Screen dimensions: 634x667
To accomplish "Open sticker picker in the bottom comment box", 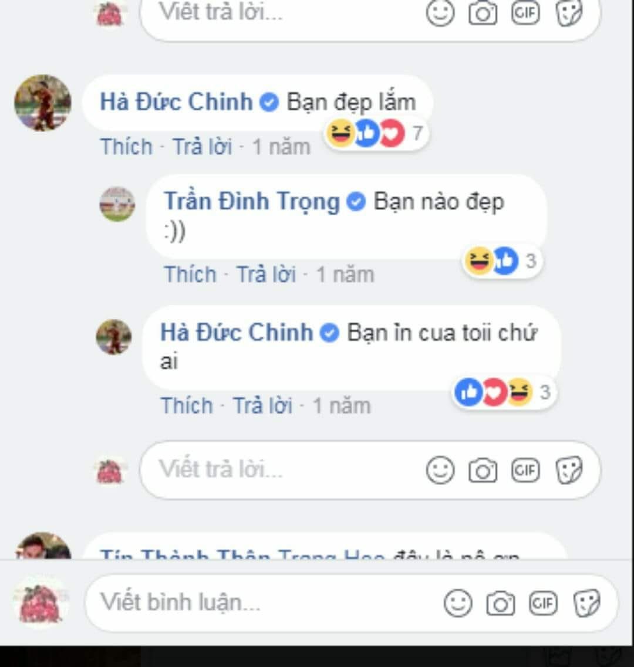I will 586,603.
